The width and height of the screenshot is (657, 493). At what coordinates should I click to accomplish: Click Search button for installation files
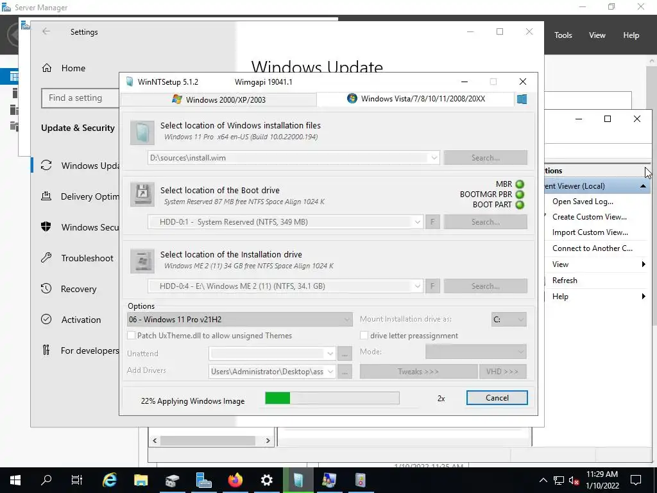[485, 158]
